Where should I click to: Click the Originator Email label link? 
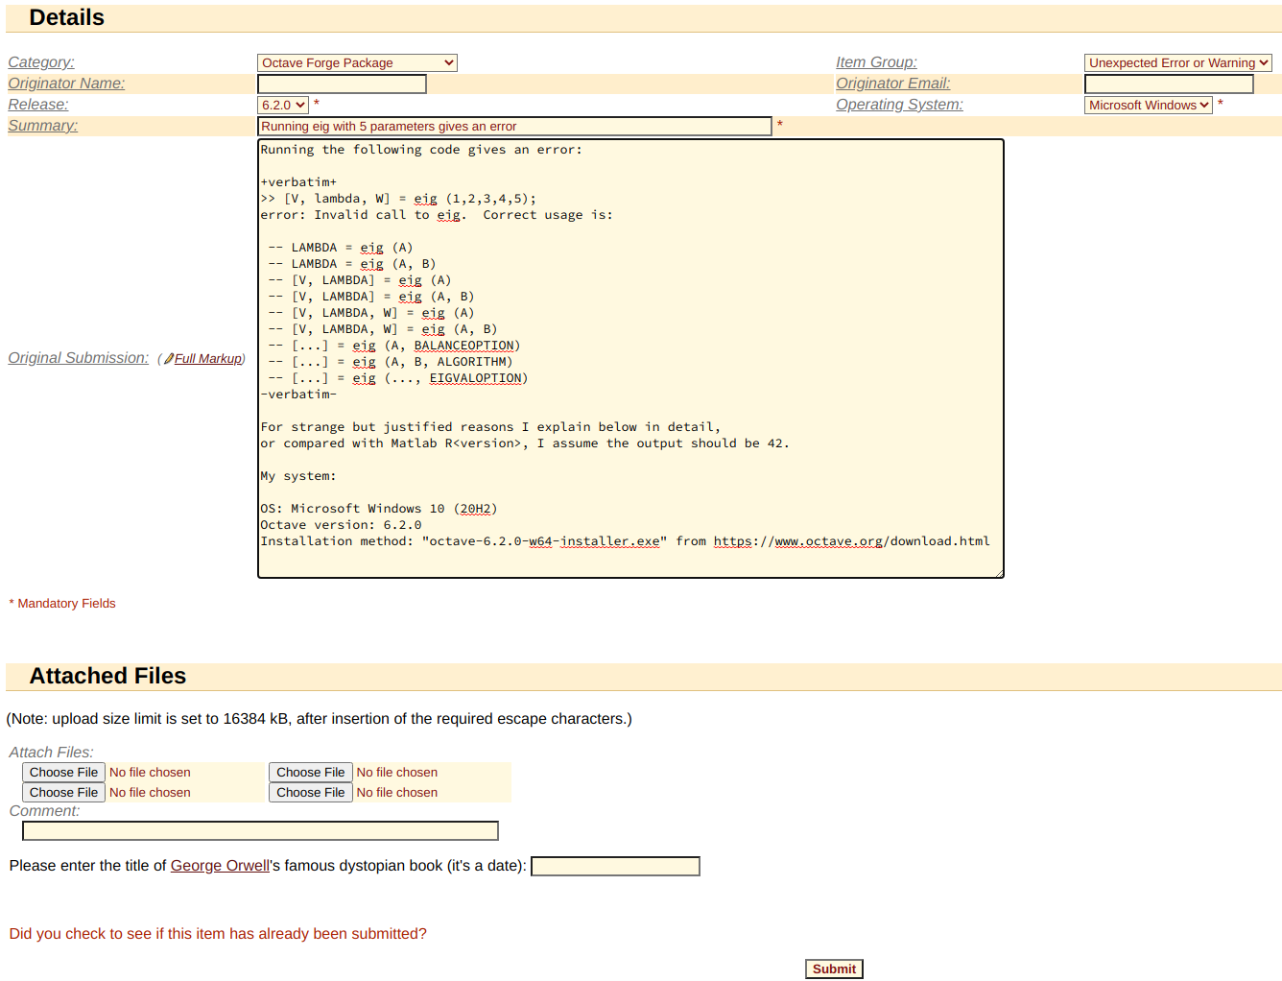coord(893,84)
